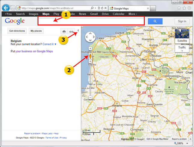Open Search in Google bar
This screenshot has width=194, height=147.
(20, 14)
